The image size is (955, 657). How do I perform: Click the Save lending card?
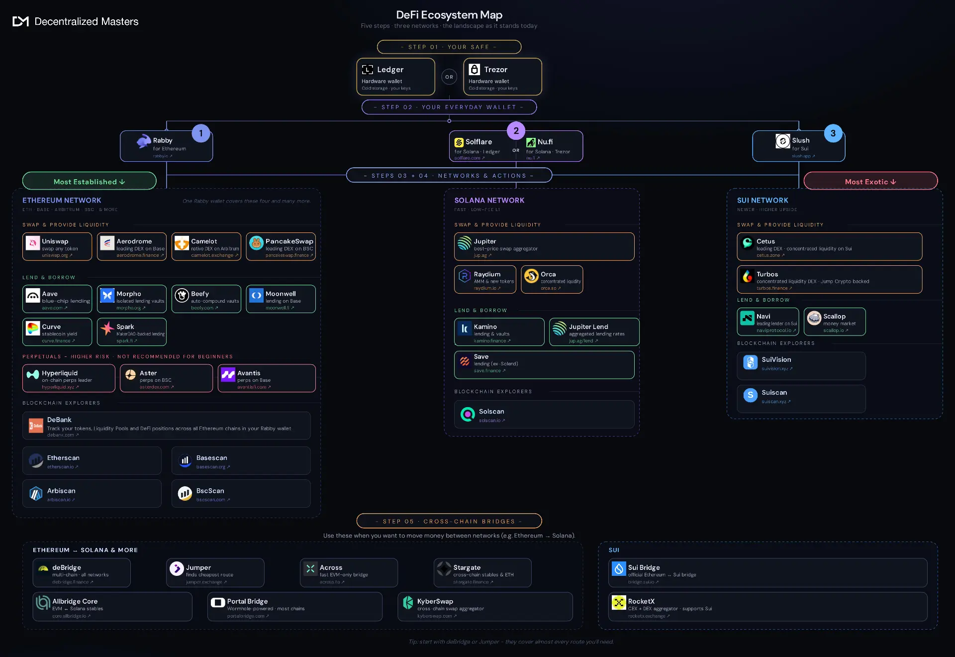coord(544,365)
